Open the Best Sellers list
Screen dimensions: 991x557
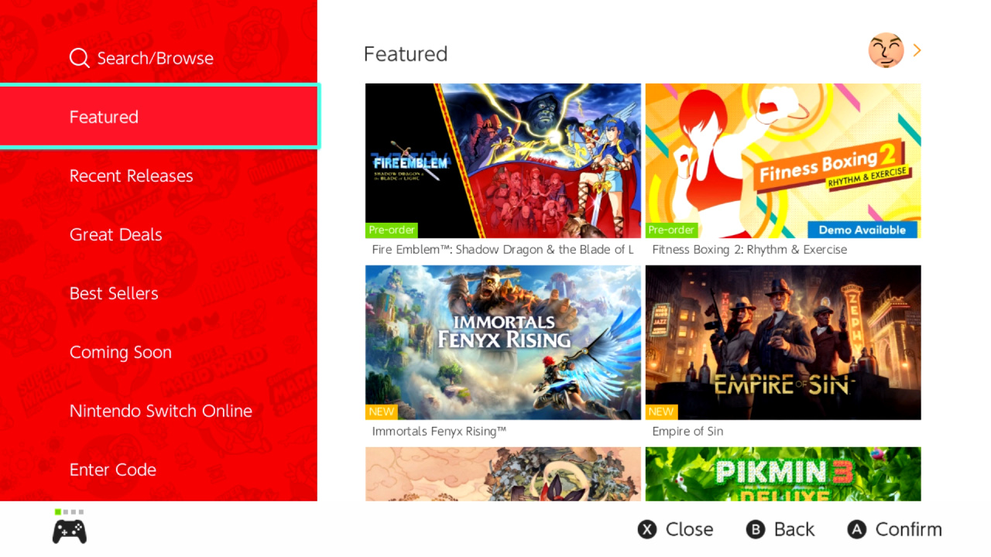(x=159, y=293)
